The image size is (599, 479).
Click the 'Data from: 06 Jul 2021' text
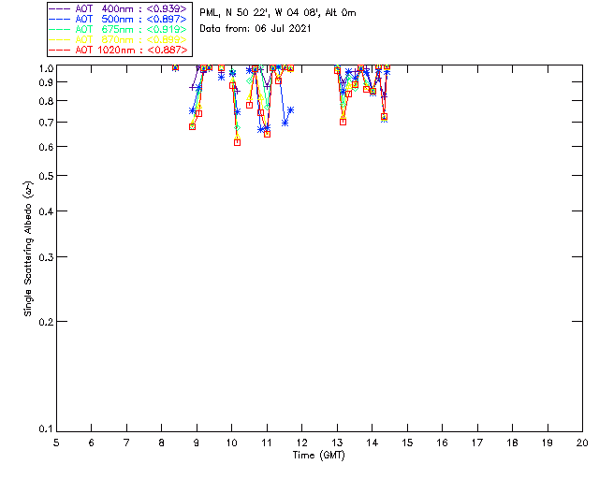pos(256,29)
